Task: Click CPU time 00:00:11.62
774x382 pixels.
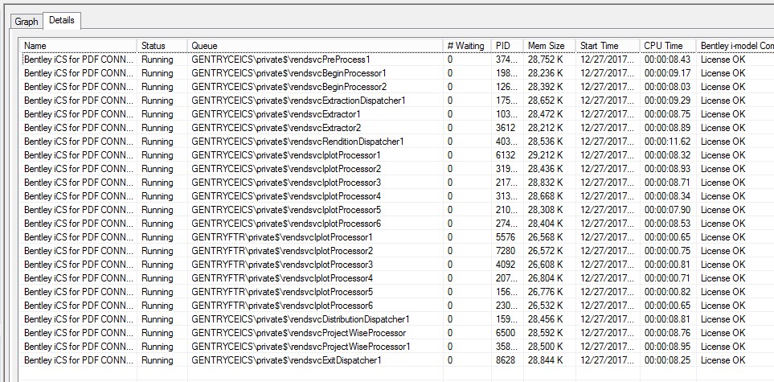Action: (667, 142)
